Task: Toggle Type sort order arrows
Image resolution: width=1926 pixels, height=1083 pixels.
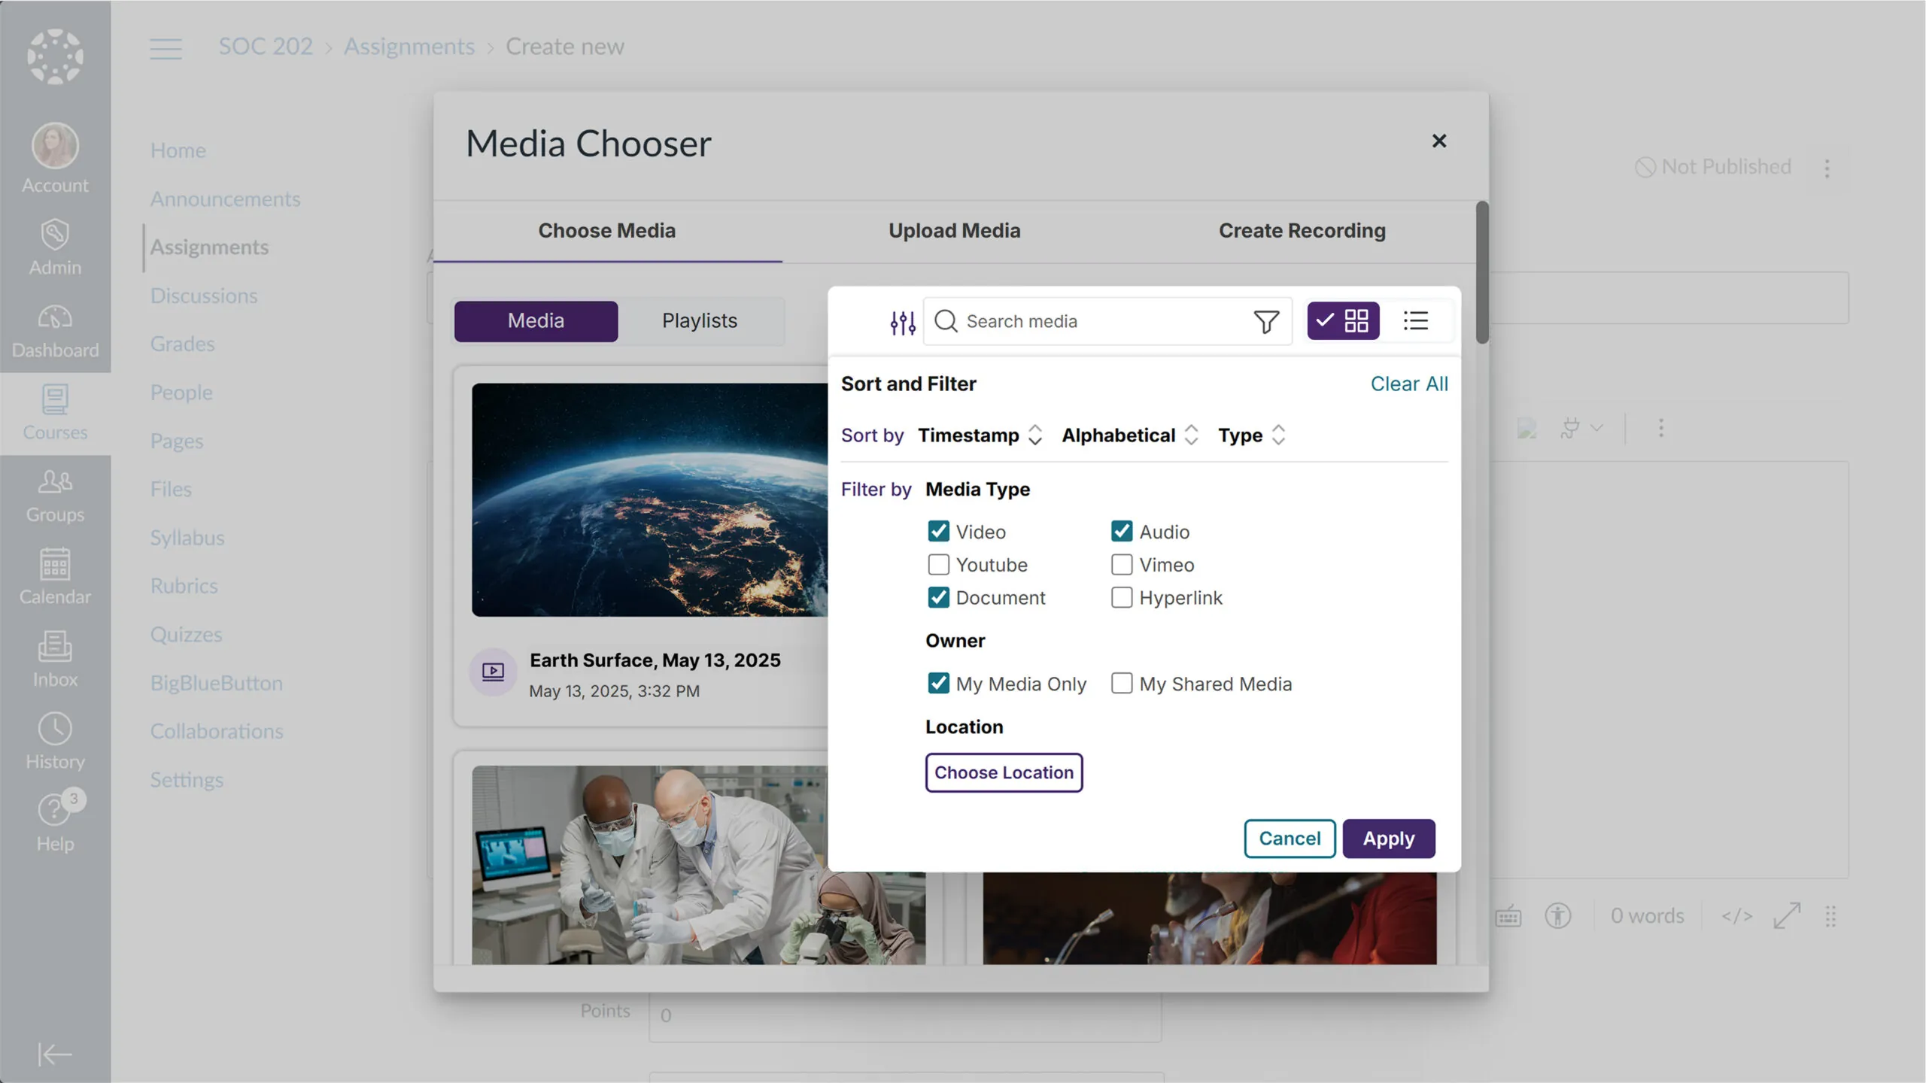Action: click(x=1278, y=435)
